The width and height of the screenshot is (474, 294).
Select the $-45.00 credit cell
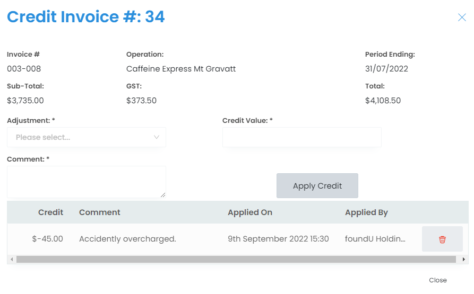point(47,239)
